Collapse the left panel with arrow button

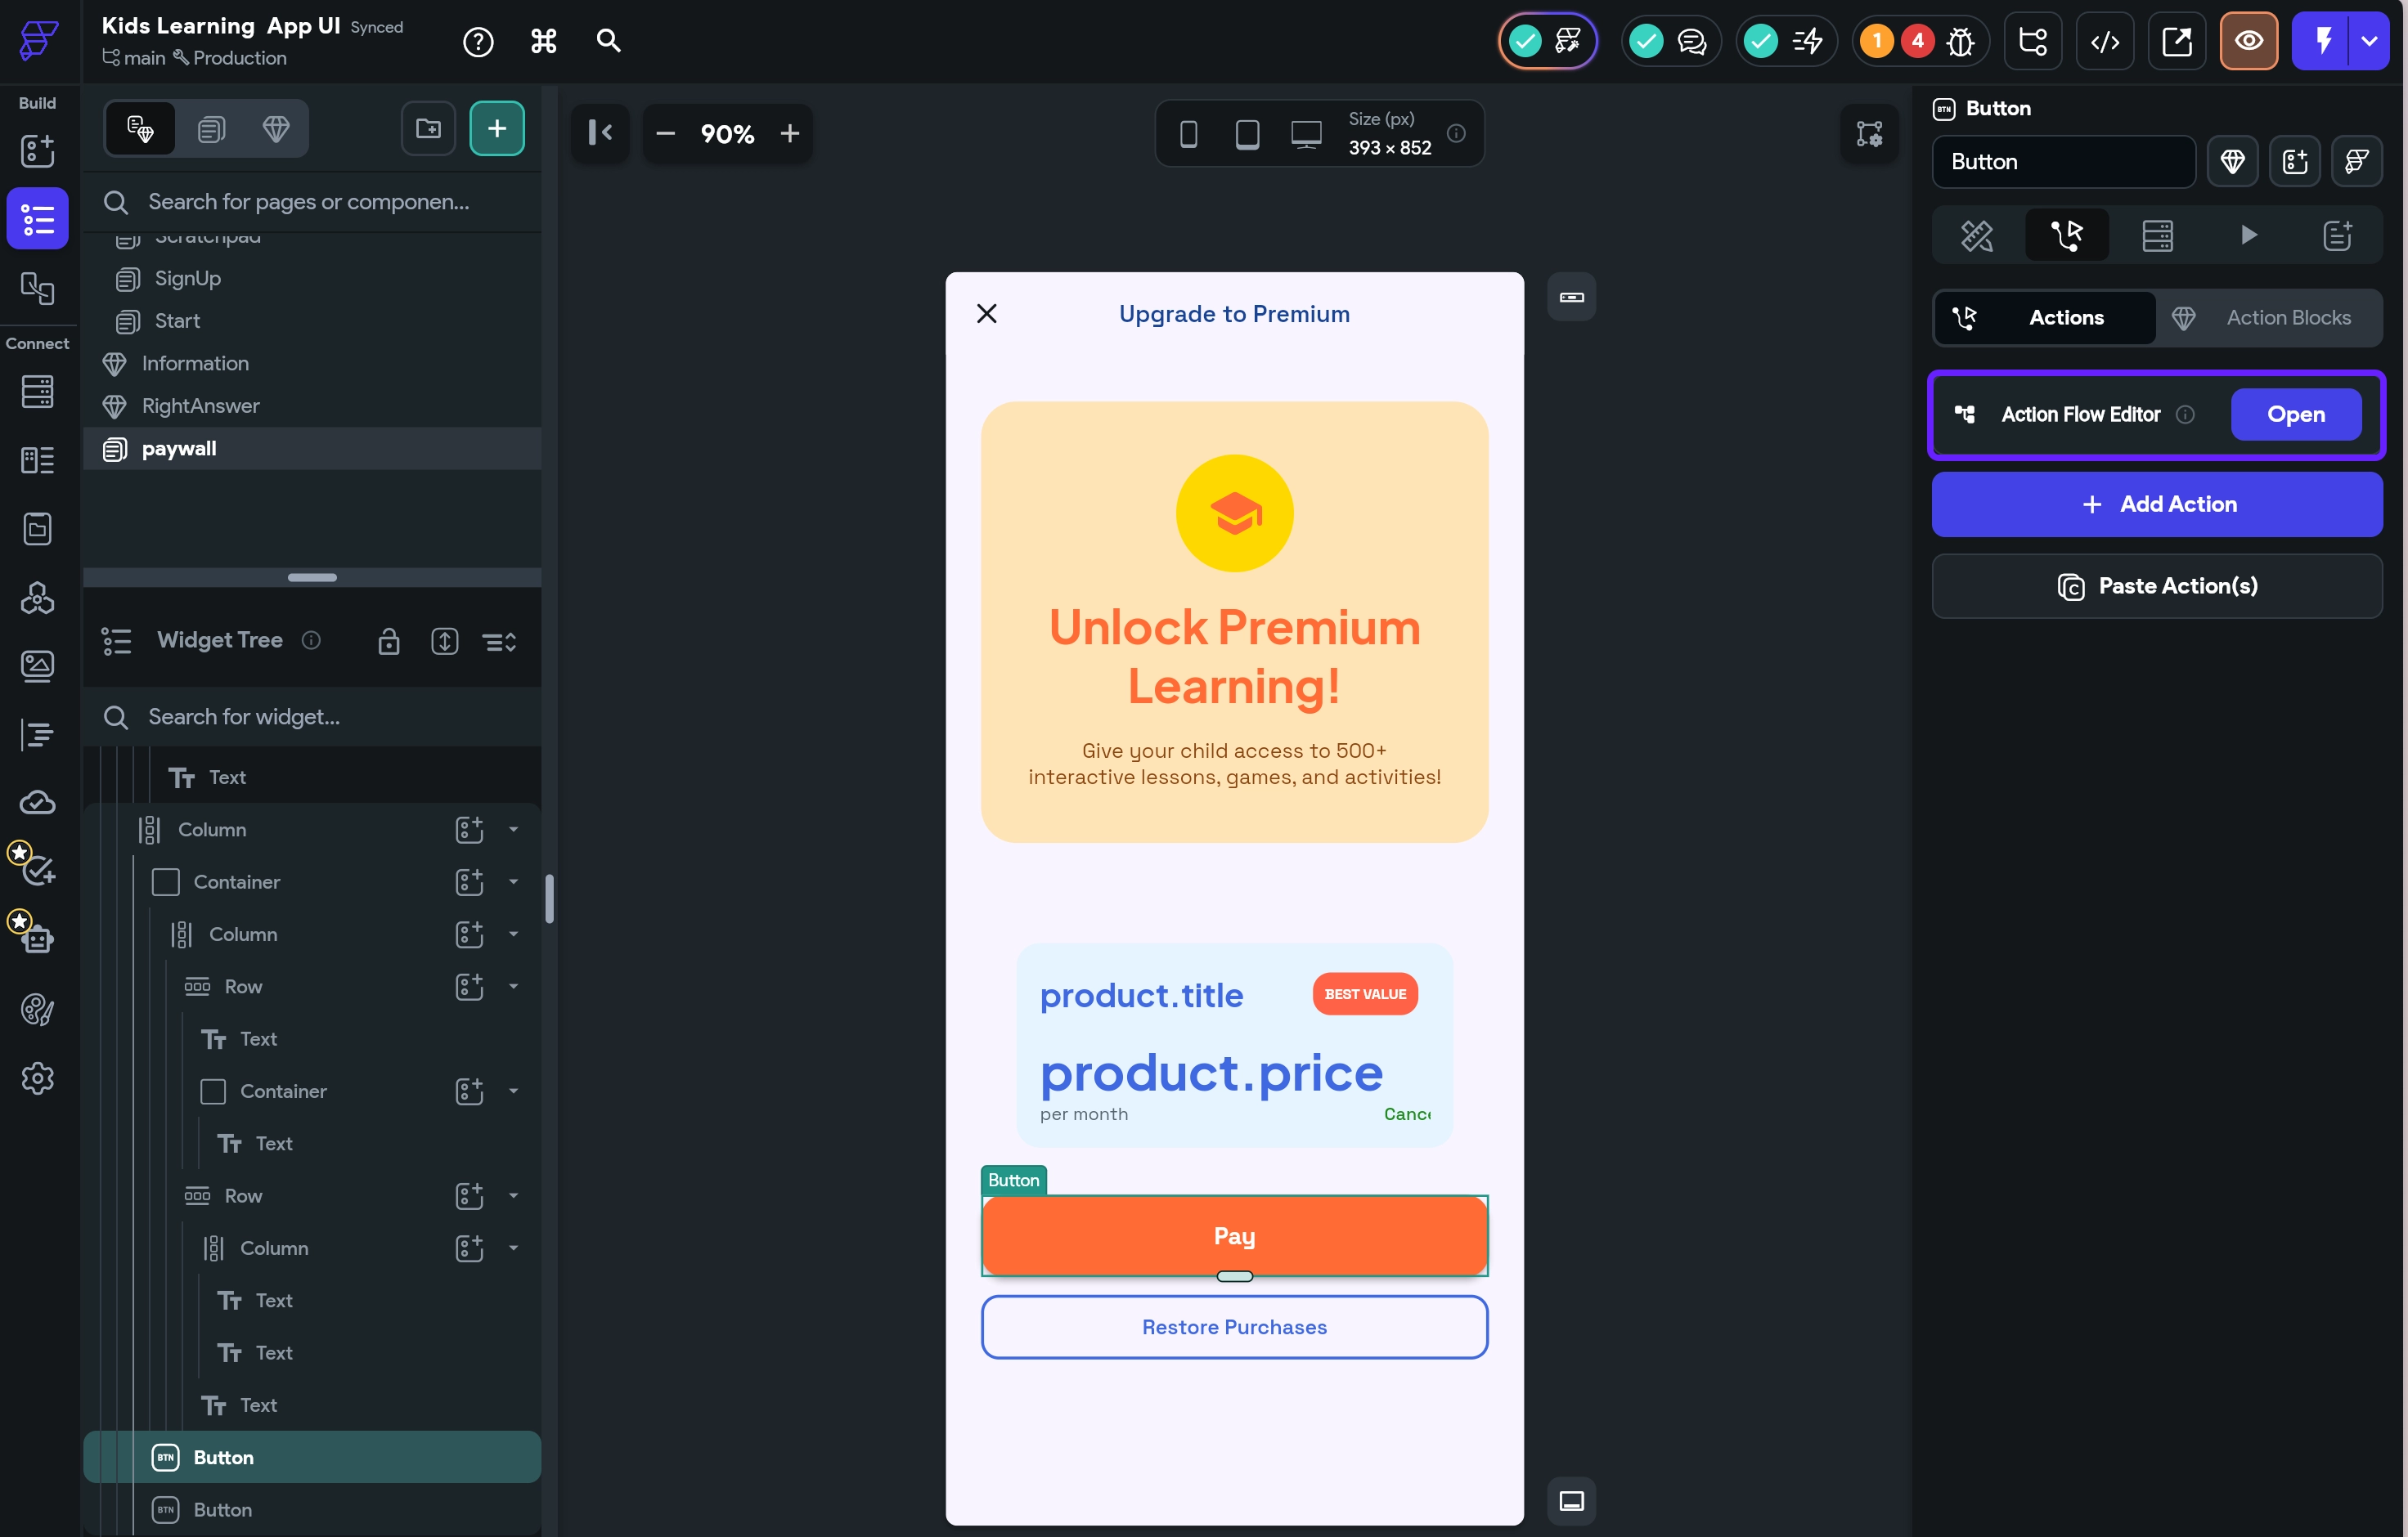(x=600, y=133)
